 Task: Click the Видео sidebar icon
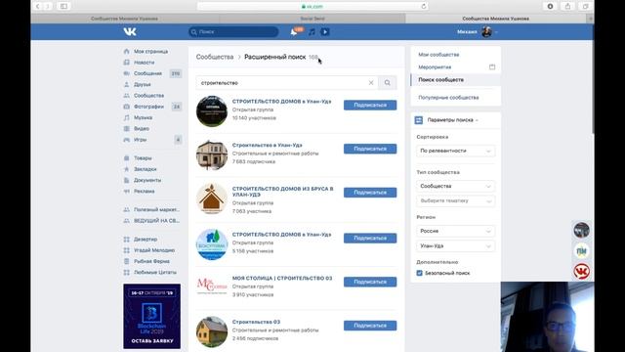(x=126, y=128)
